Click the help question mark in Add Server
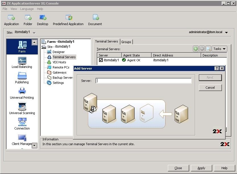Viewport: 237px width, 174px height. [x=217, y=68]
